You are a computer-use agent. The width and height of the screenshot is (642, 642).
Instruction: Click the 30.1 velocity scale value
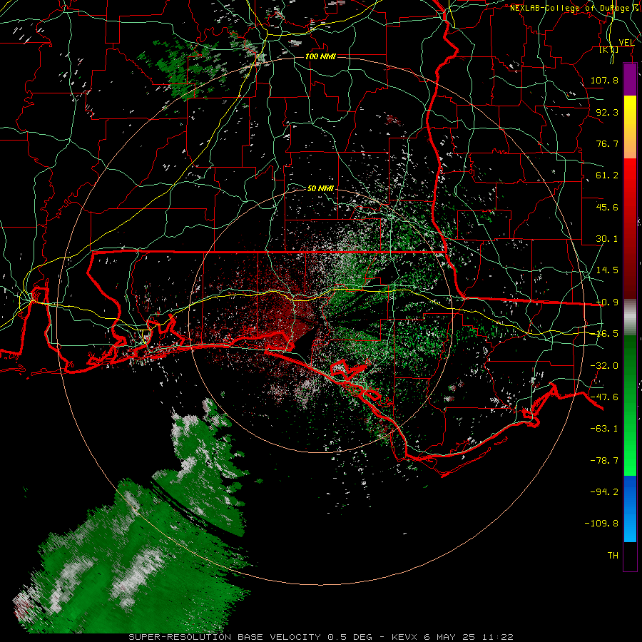(607, 239)
